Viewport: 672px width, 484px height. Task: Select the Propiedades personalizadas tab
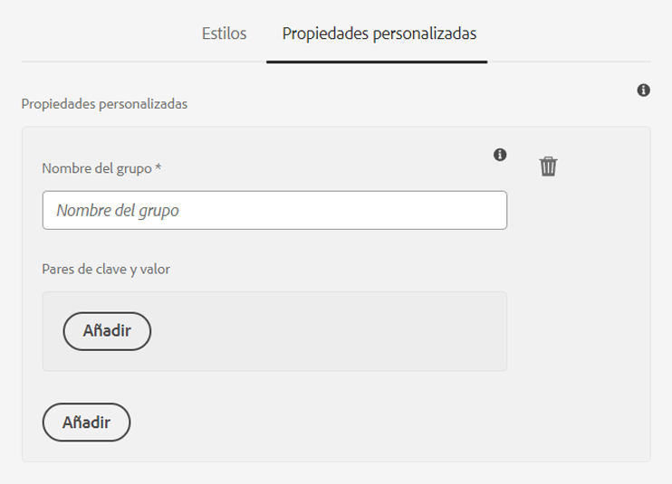coord(379,33)
